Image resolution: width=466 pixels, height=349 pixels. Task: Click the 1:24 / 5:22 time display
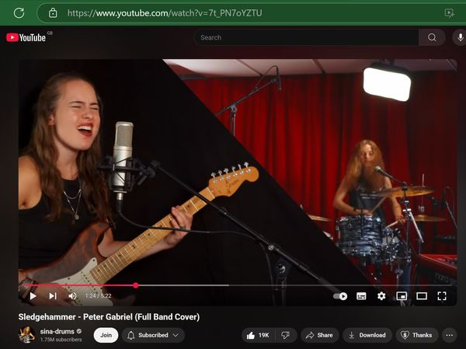98,295
